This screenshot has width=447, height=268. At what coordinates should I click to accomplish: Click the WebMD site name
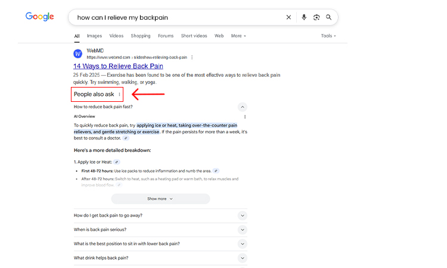[x=95, y=51]
